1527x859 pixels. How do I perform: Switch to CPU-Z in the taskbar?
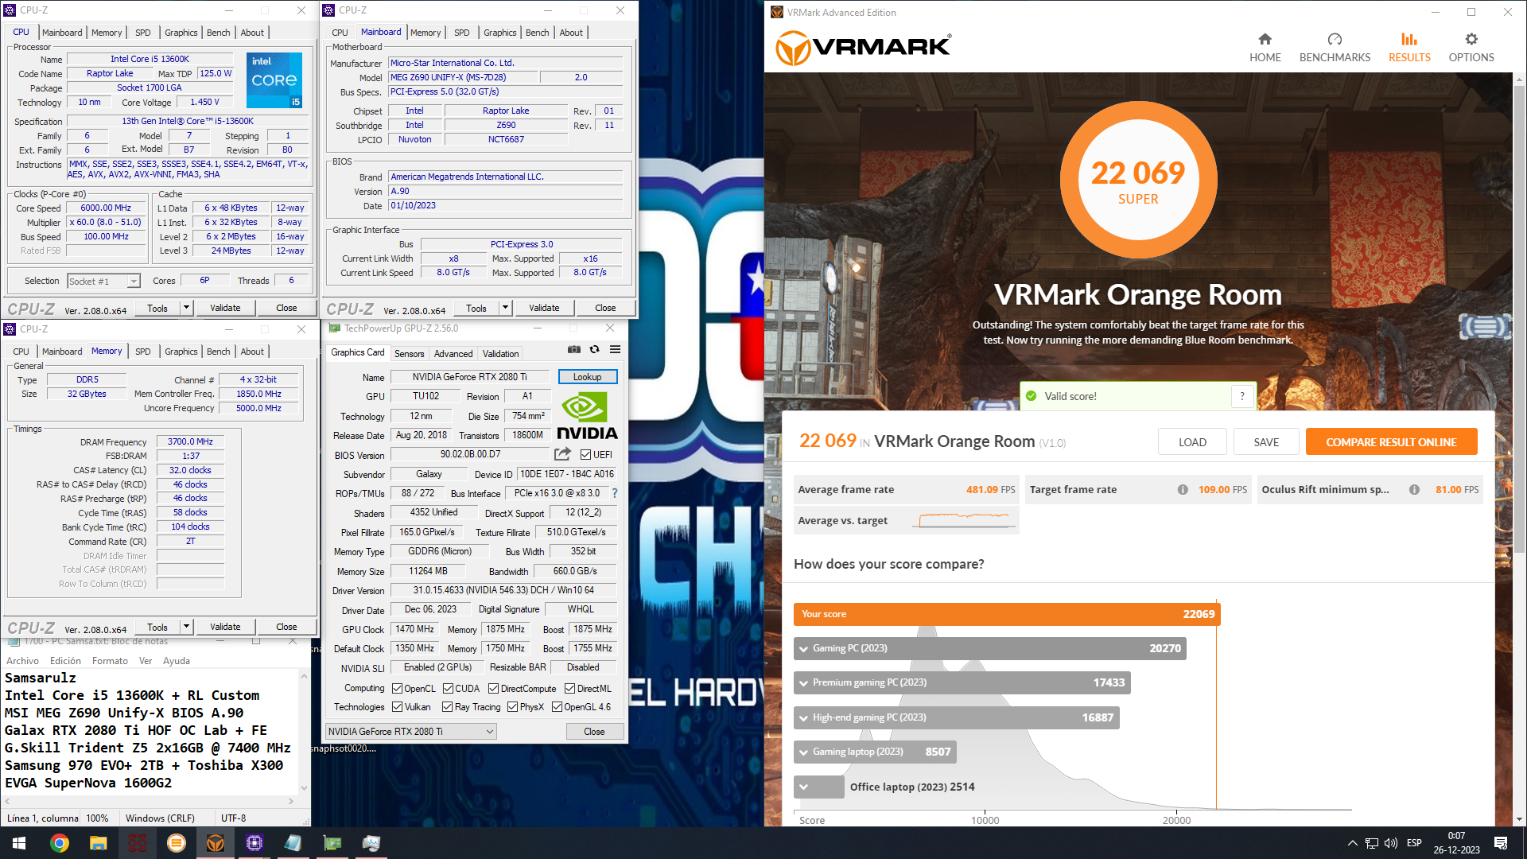(x=254, y=843)
